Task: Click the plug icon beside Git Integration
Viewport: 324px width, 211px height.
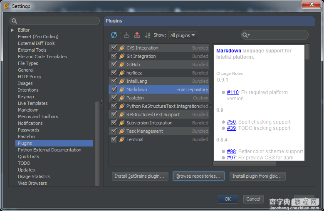Action: [122, 56]
